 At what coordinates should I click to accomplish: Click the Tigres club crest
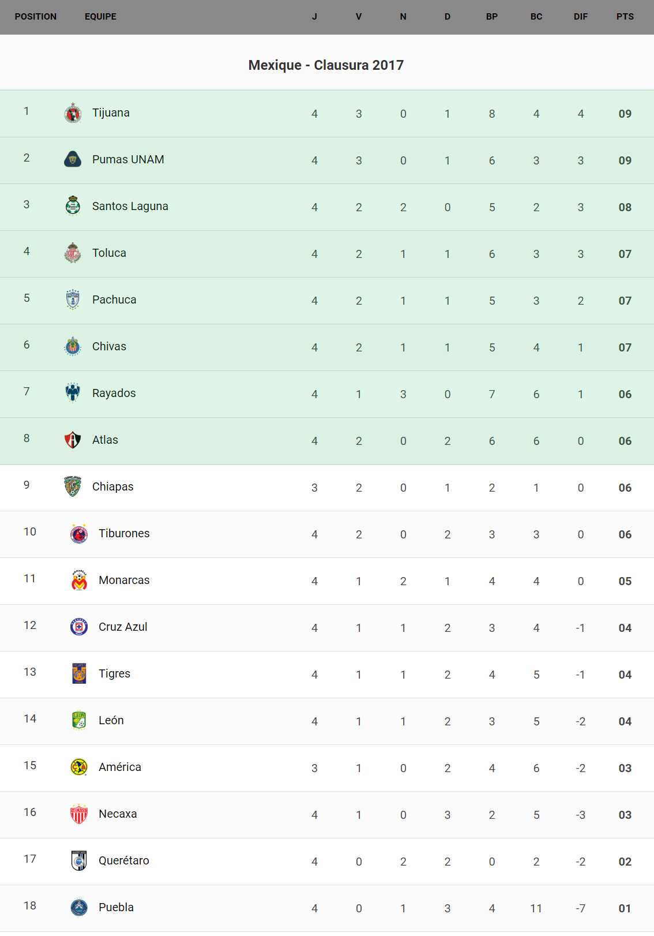click(79, 673)
